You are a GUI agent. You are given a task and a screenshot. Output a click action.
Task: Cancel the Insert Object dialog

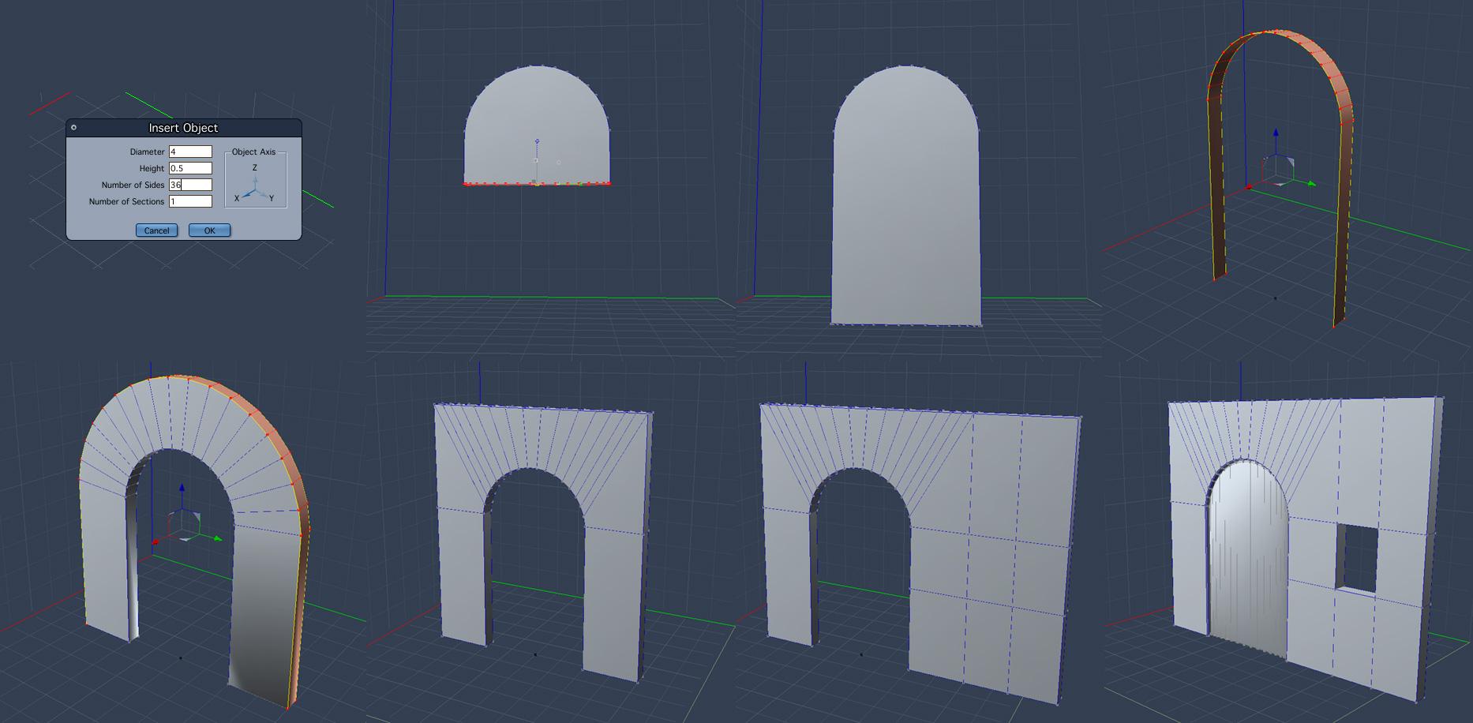[156, 230]
